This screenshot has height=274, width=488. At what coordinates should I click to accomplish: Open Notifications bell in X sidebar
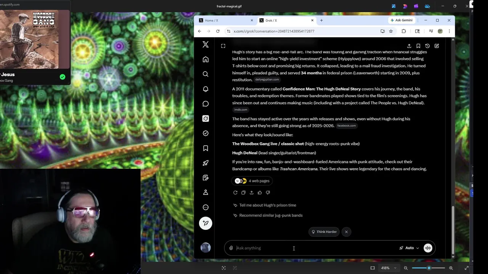pyautogui.click(x=205, y=89)
